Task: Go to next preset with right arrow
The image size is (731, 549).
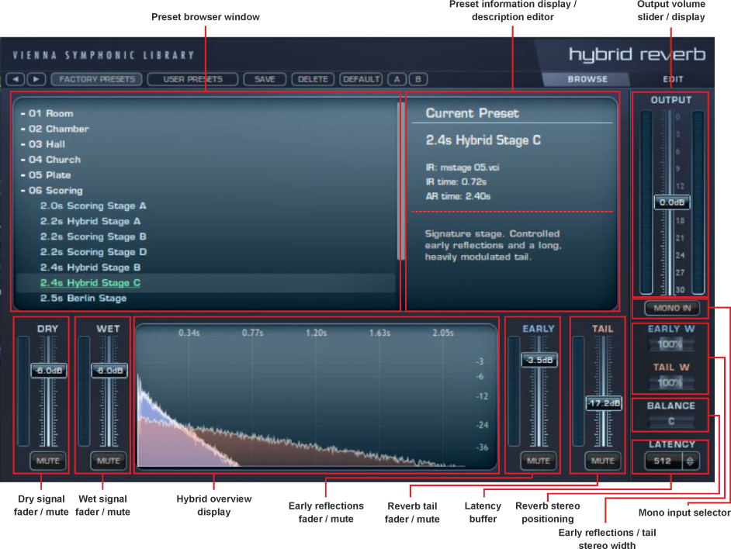Action: tap(36, 79)
